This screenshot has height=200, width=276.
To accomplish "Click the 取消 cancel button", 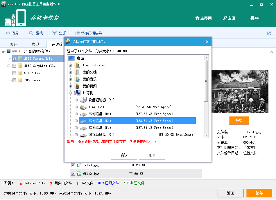I will tap(152, 155).
